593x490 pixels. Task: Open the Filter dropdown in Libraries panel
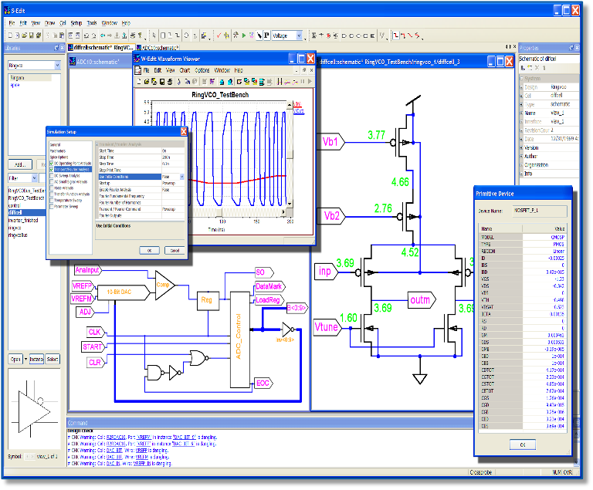[x=35, y=177]
